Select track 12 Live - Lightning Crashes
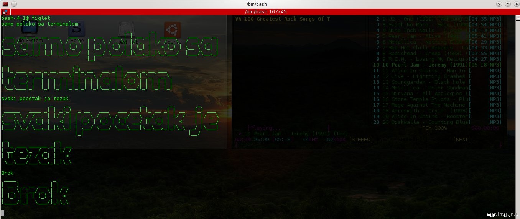The height and width of the screenshot is (219, 520). pos(436,76)
